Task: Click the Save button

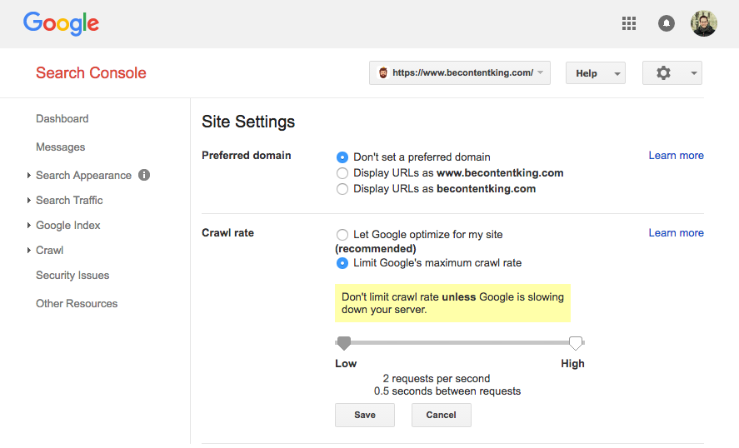Action: click(365, 415)
